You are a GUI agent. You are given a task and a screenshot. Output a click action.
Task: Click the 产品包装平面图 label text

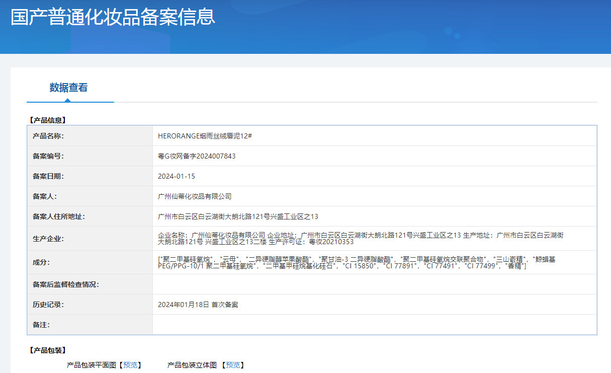click(x=92, y=365)
